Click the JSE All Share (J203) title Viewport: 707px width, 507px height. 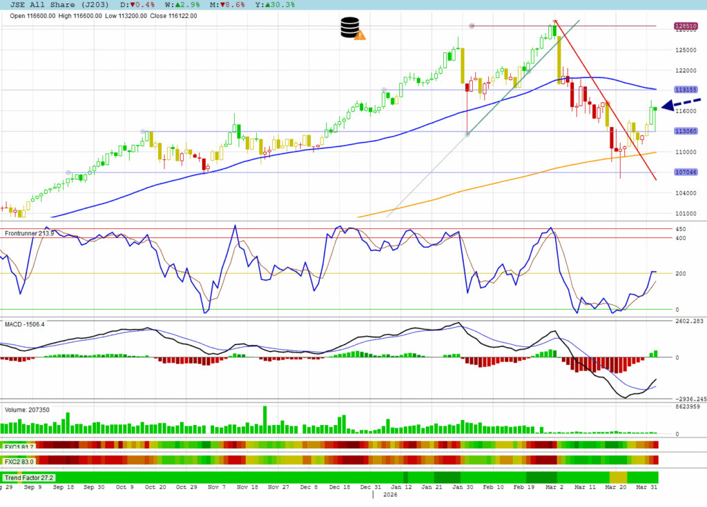[49, 5]
